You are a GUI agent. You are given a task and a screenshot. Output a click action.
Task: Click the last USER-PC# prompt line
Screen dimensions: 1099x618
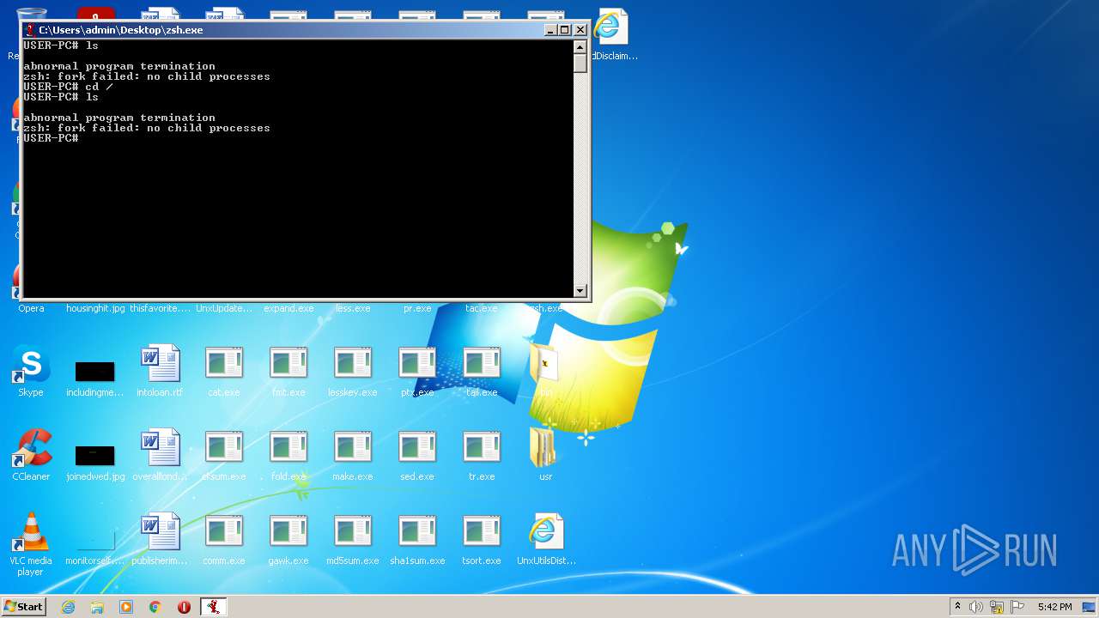pyautogui.click(x=52, y=138)
